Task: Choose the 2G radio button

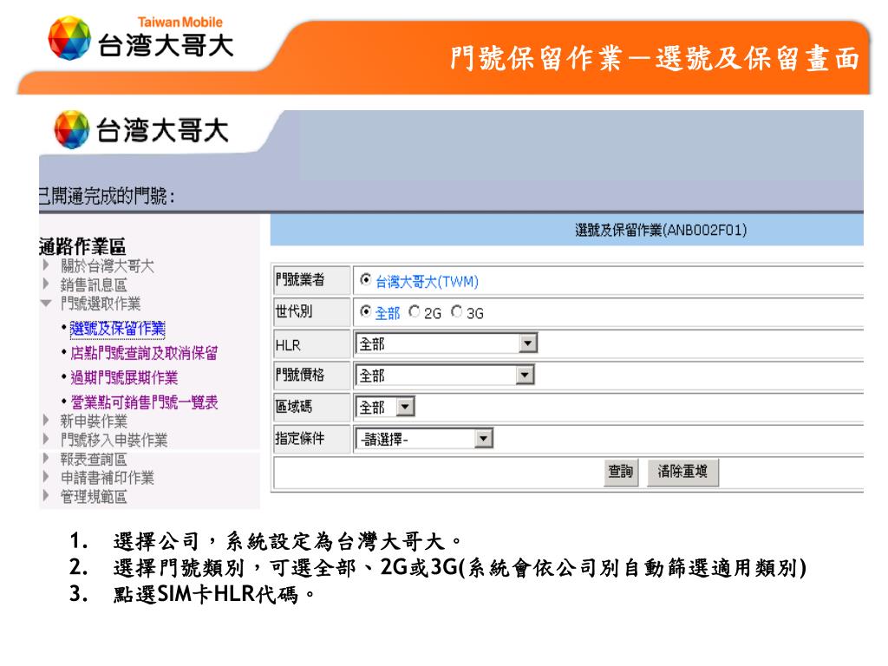Action: [x=415, y=311]
